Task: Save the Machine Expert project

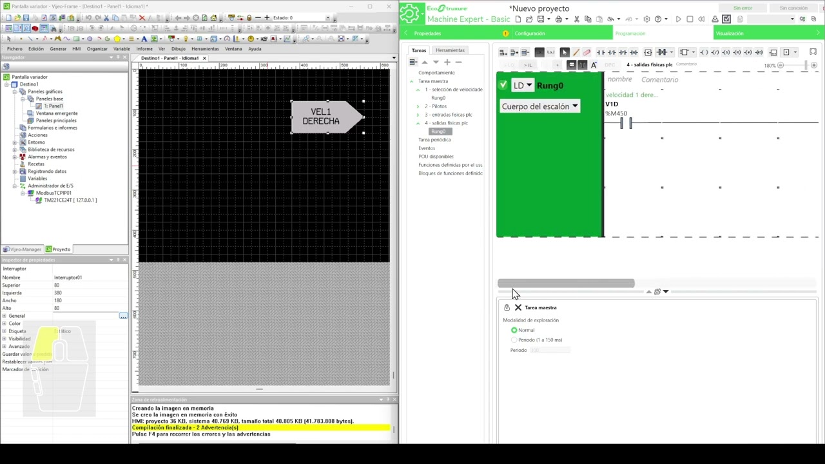Action: pyautogui.click(x=541, y=19)
